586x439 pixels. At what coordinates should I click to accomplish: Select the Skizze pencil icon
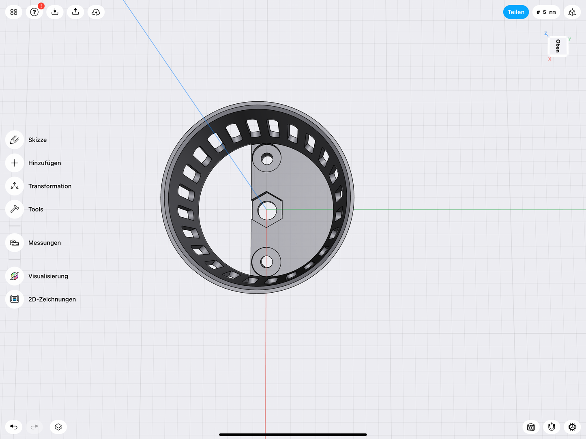pos(15,140)
